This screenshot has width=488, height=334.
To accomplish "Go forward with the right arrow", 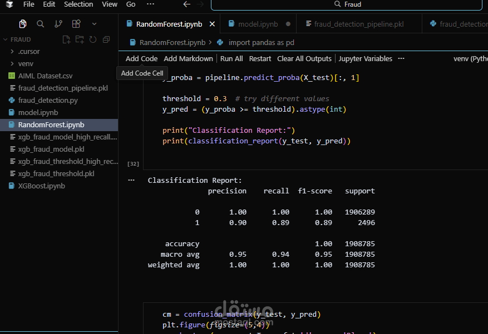I will pos(200,4).
